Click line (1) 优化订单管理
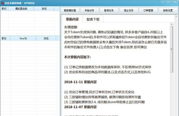This screenshot has width=179, height=116. (x=99, y=92)
